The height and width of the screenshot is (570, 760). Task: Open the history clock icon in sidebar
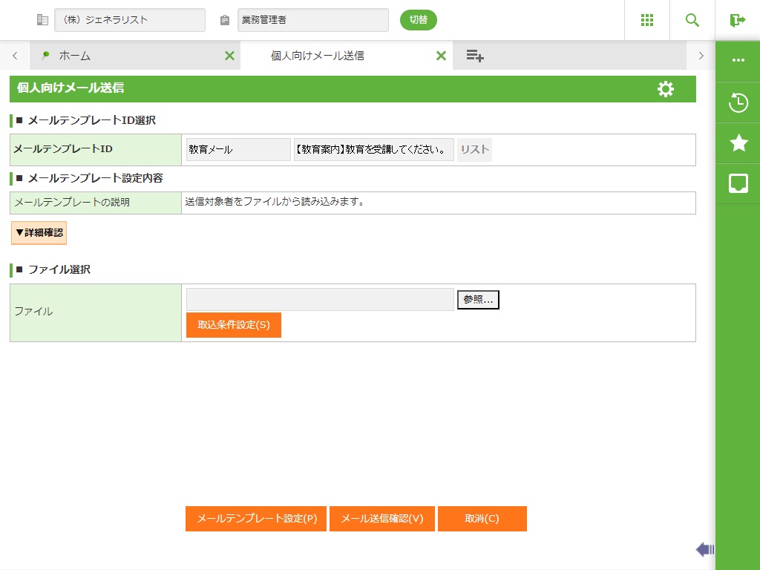coord(738,102)
